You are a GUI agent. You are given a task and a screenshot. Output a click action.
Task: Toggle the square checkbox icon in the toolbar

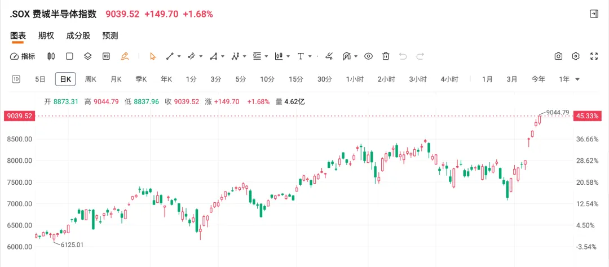point(69,56)
